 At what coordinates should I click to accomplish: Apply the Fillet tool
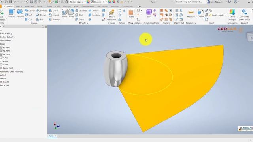(71, 13)
